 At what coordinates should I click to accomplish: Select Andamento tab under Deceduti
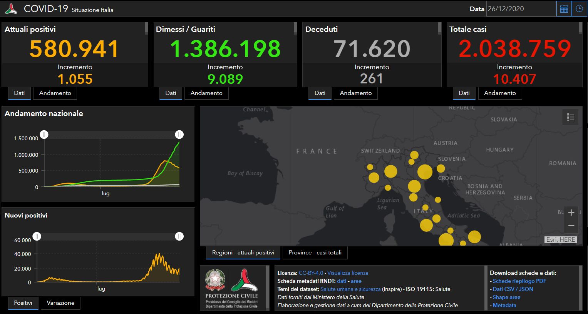point(355,93)
